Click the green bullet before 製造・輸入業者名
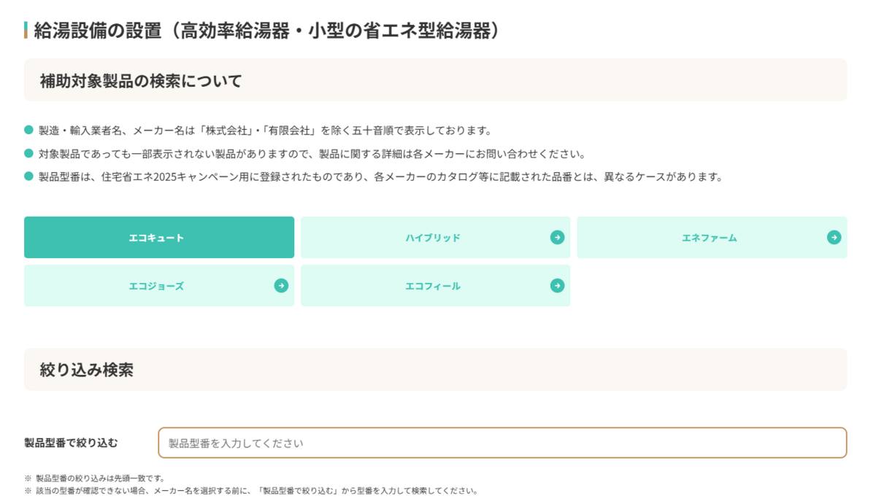The width and height of the screenshot is (876, 504). [x=29, y=130]
